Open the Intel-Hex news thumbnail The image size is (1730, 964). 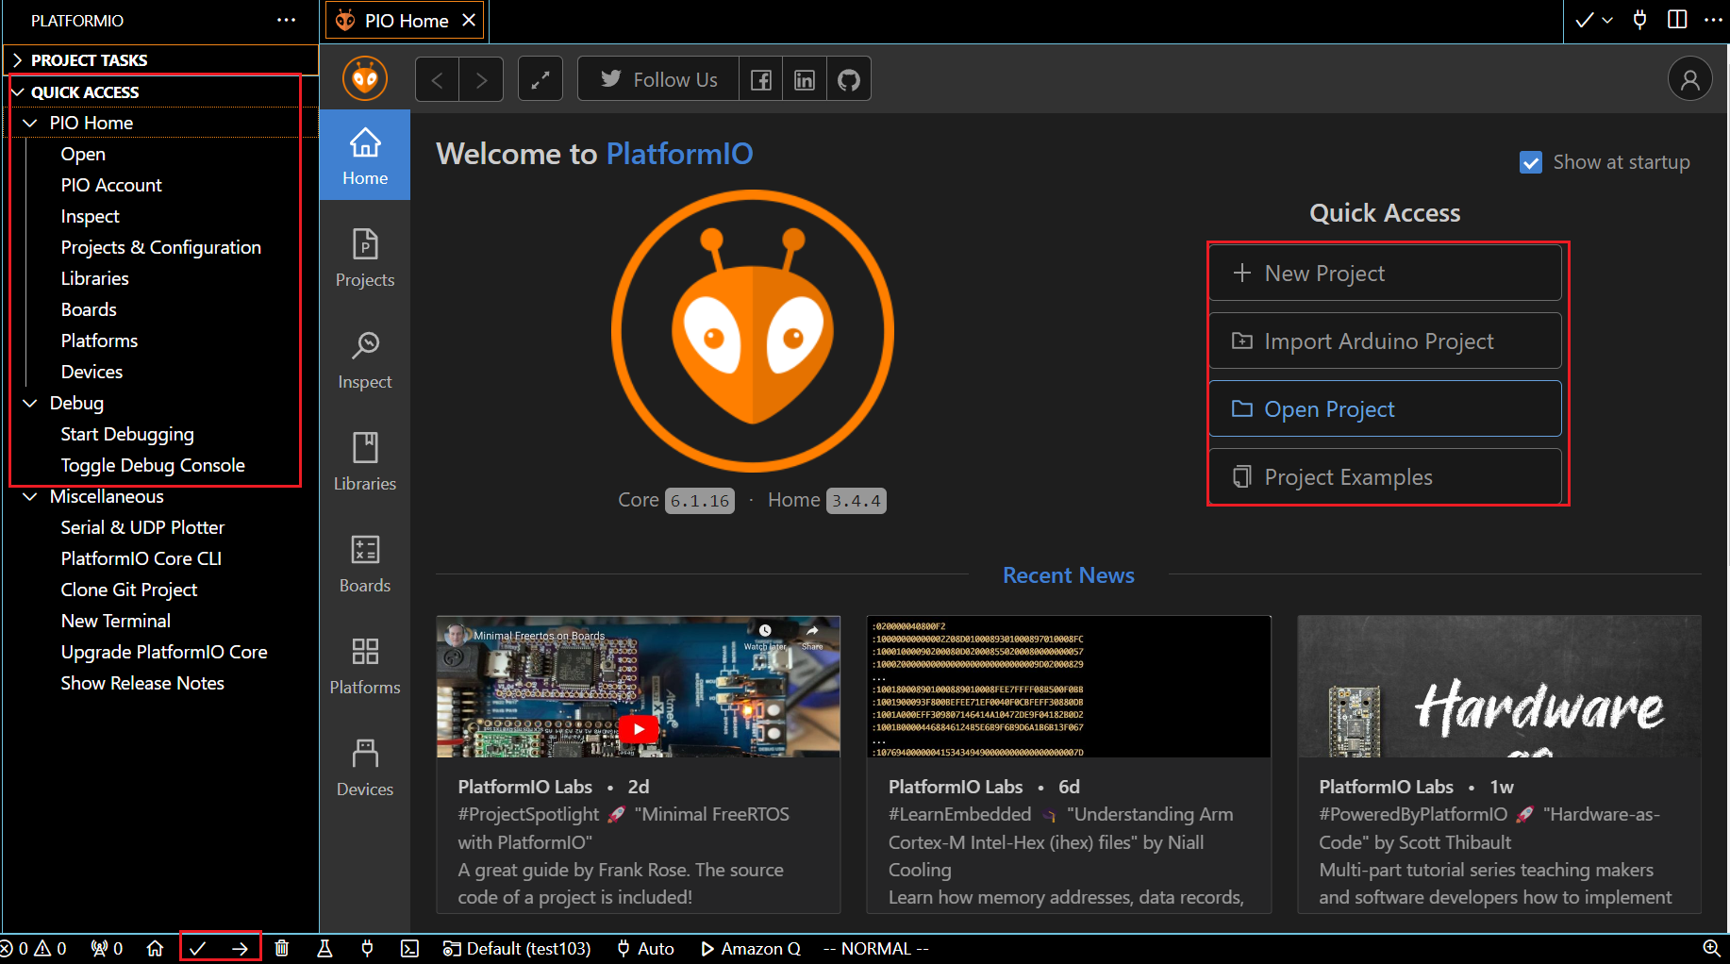1069,687
